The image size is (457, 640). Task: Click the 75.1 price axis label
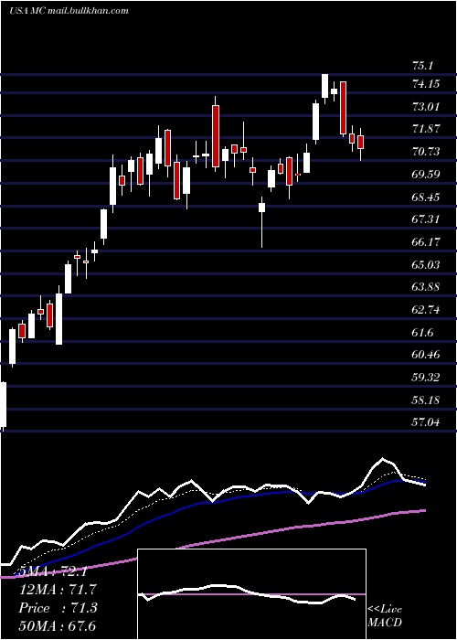[424, 66]
